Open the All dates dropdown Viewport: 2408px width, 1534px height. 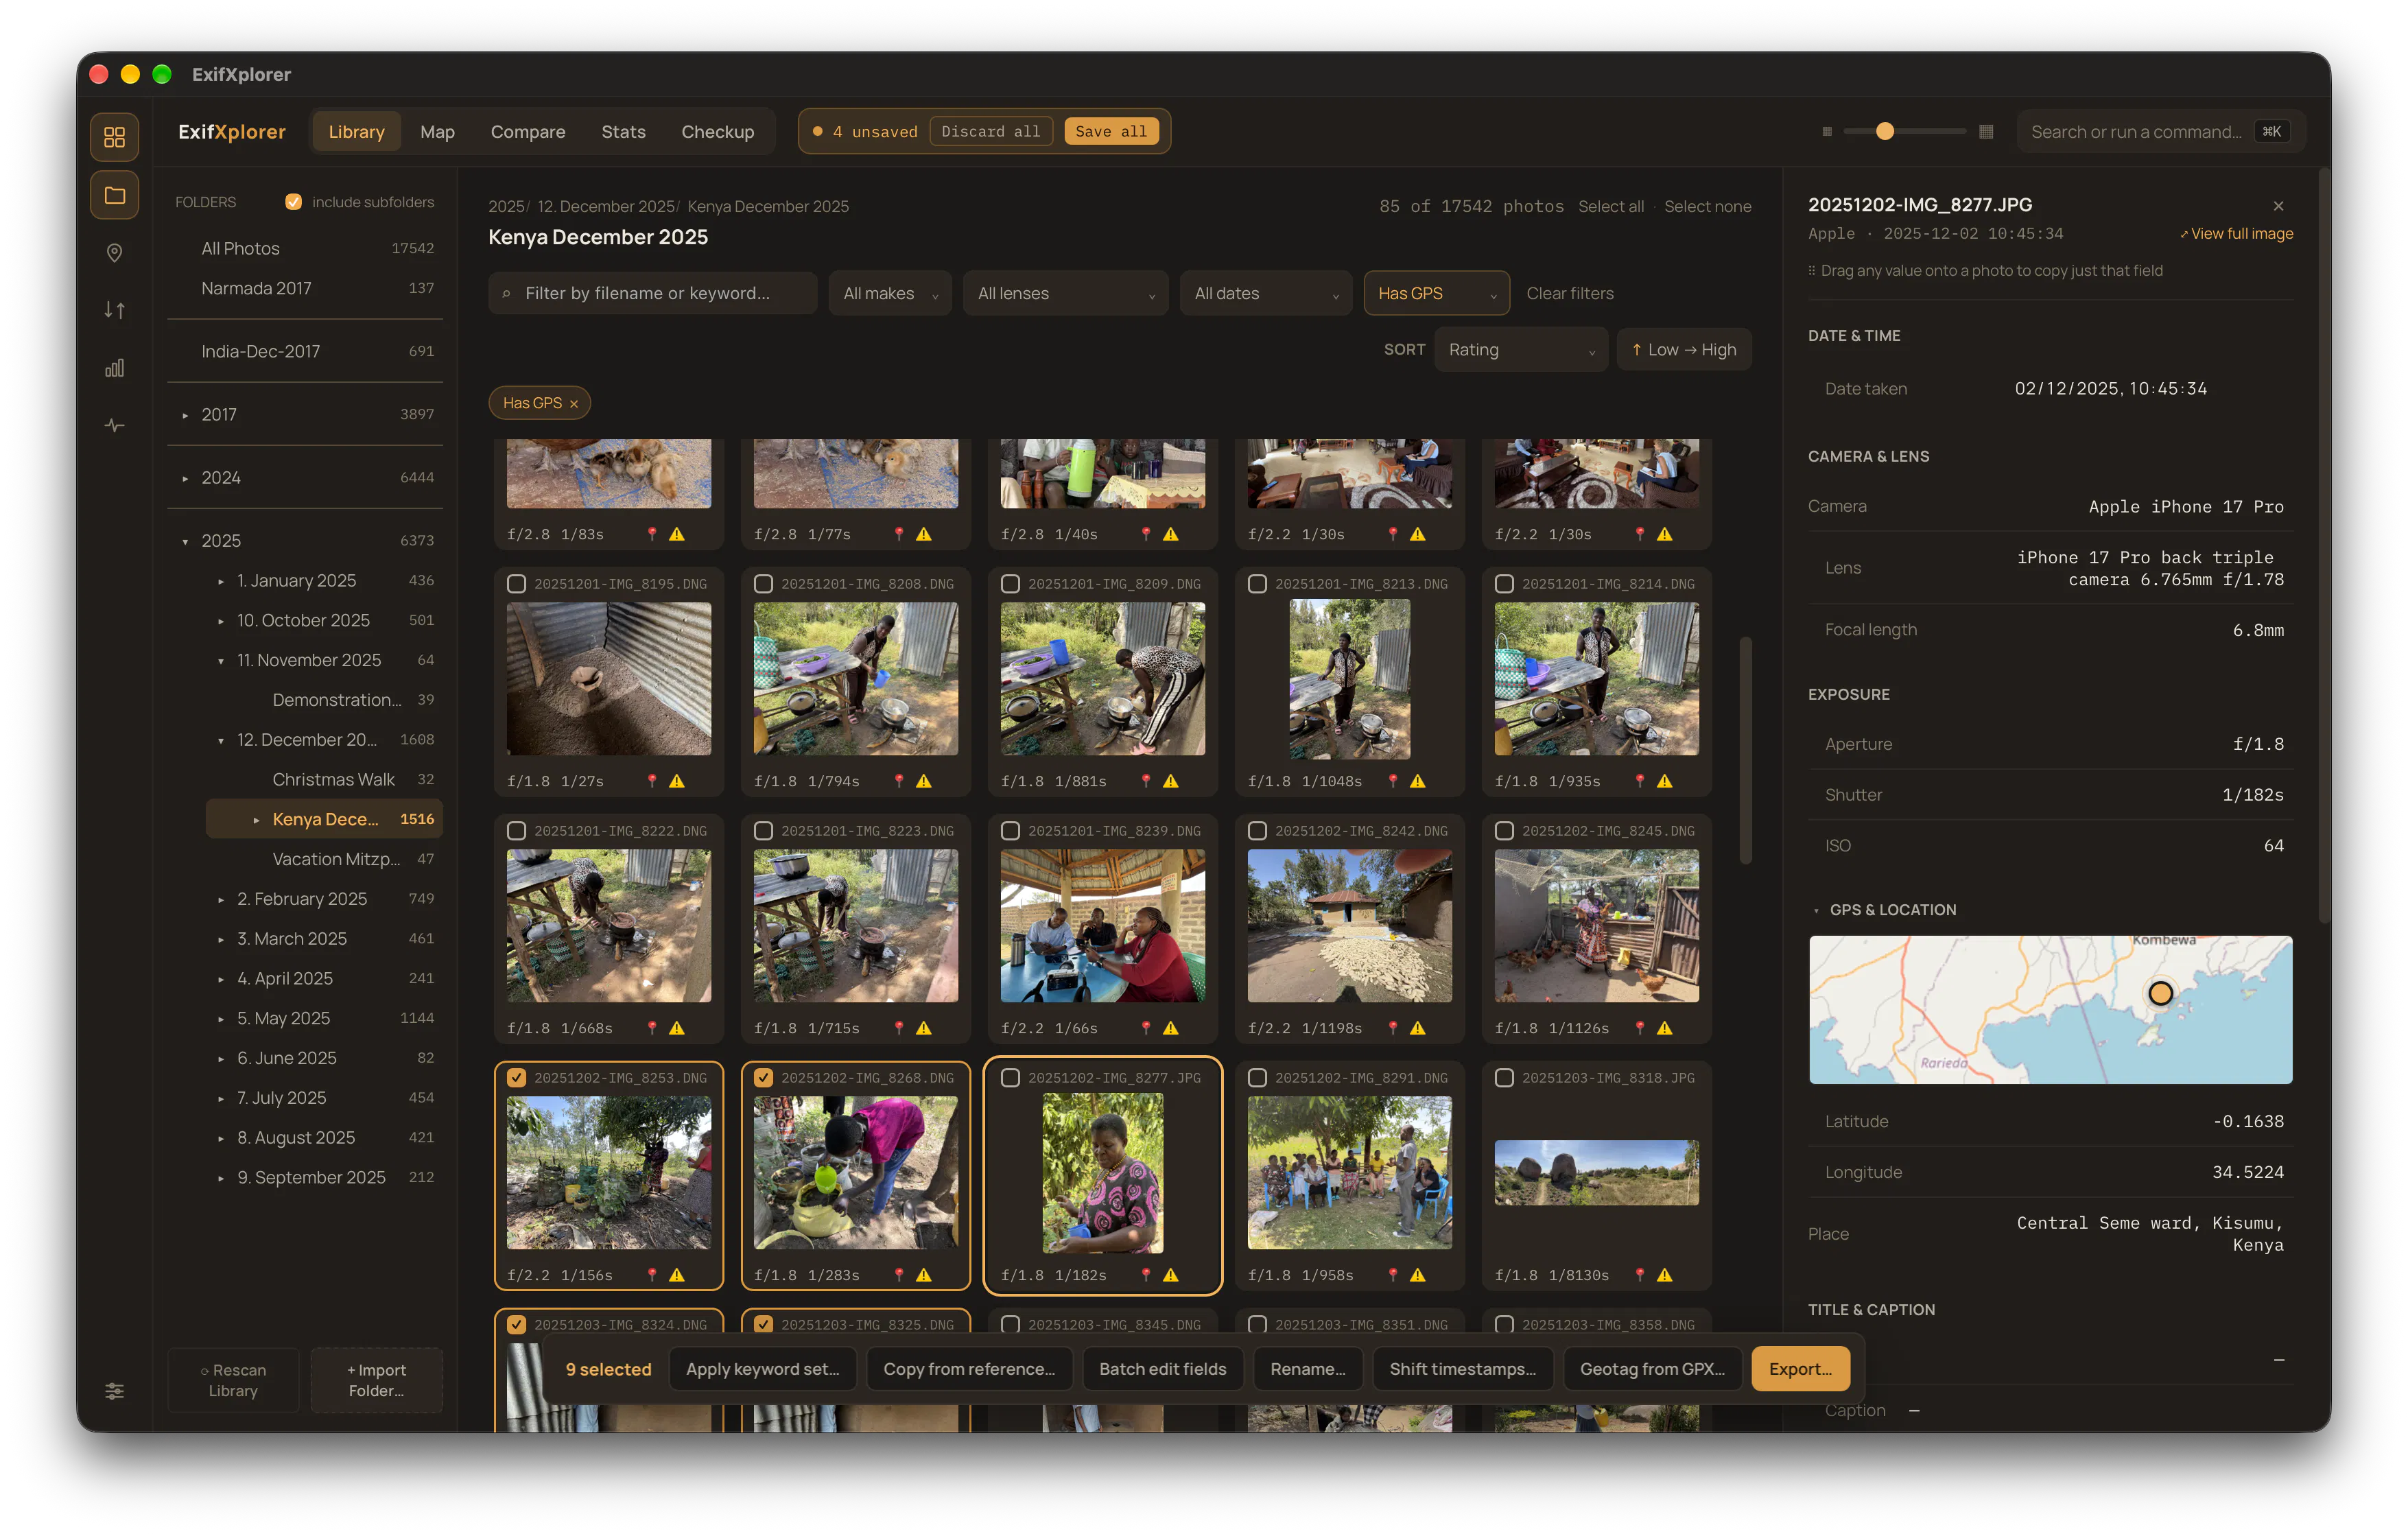coord(1265,293)
